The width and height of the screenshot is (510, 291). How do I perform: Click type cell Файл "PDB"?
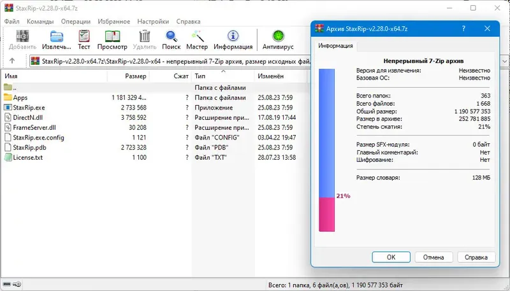[x=212, y=148]
